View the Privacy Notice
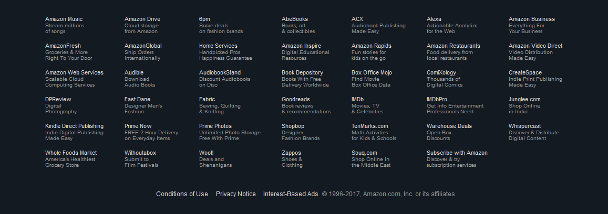This screenshot has height=214, width=608. [x=236, y=194]
